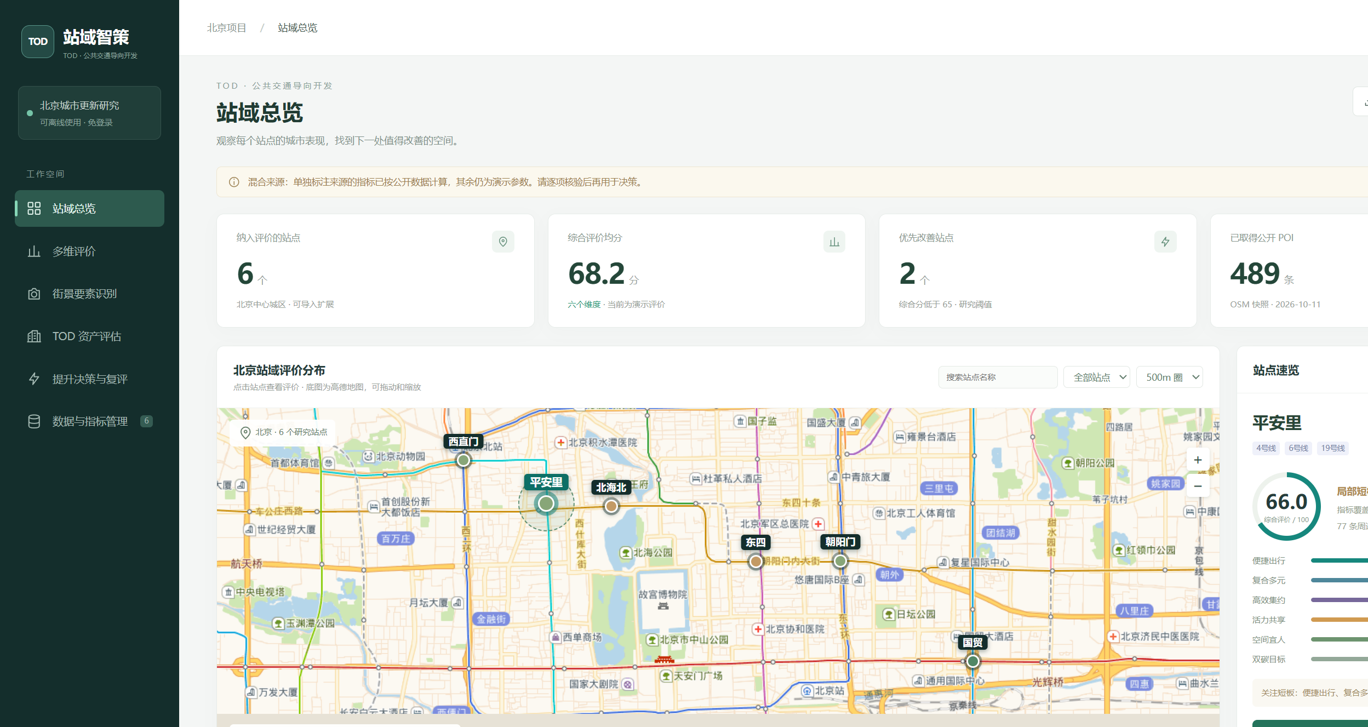Open TOD 资产评估 in the sidebar
The image size is (1368, 727).
coord(89,336)
